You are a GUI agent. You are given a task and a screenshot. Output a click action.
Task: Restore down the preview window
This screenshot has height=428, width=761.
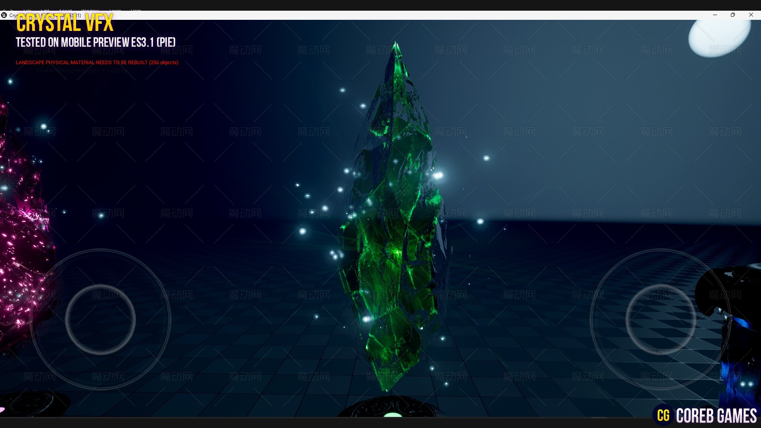pyautogui.click(x=733, y=15)
